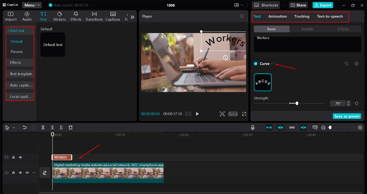Viewport: 367px width, 194px height.
Task: Open the Stickers tab
Action: click(x=59, y=16)
